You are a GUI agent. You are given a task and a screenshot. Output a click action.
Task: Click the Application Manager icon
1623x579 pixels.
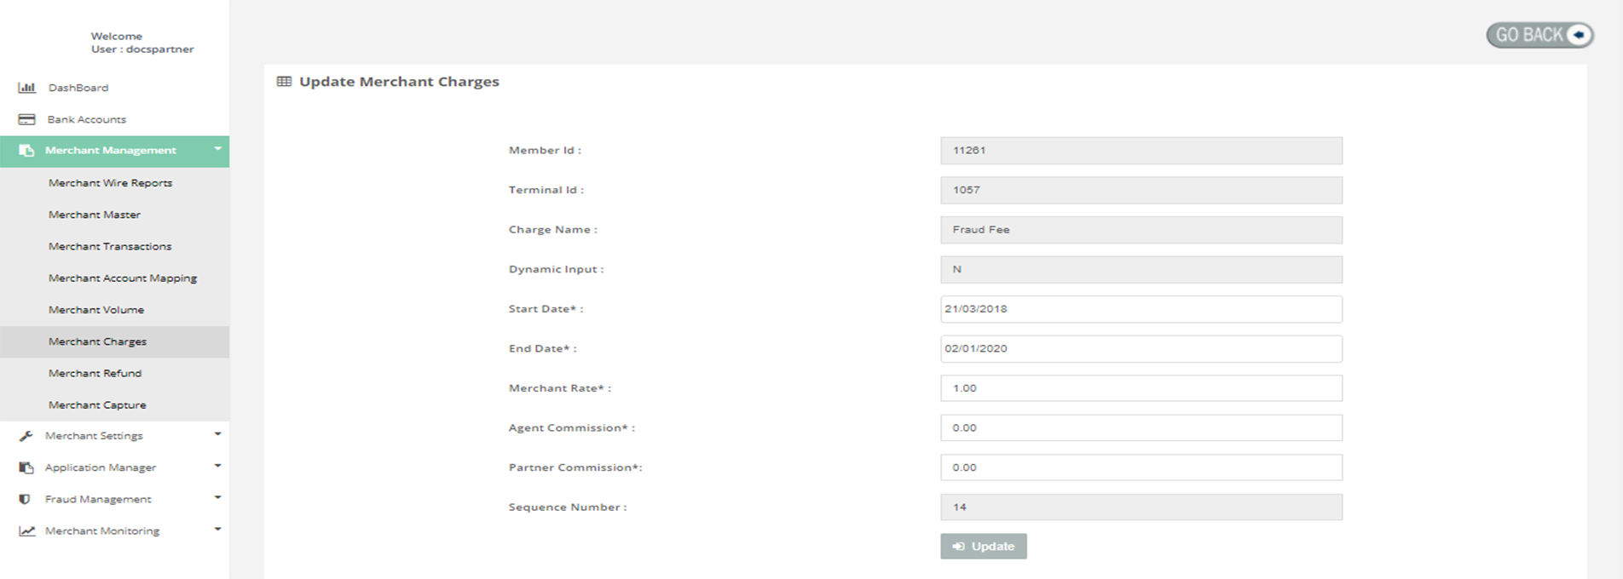click(26, 467)
